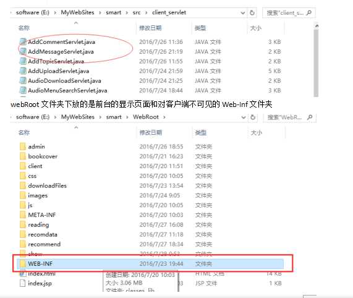This screenshot has height=298, width=353.
Task: Select the META-INF folder name
Action: pos(42,215)
